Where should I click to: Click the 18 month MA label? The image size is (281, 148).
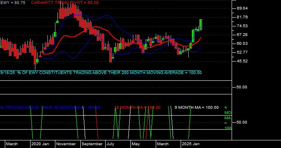point(137,108)
